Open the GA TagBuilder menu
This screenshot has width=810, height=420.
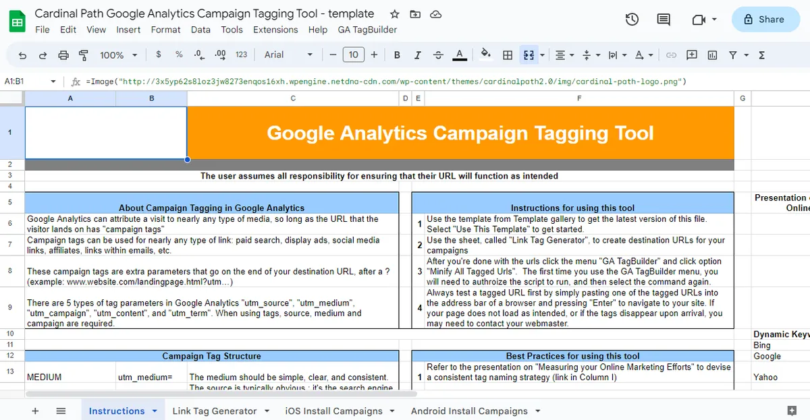(367, 30)
